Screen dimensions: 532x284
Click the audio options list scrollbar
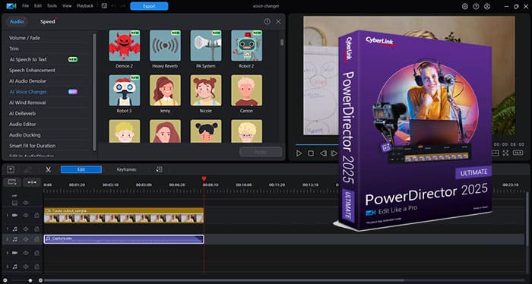(x=95, y=92)
